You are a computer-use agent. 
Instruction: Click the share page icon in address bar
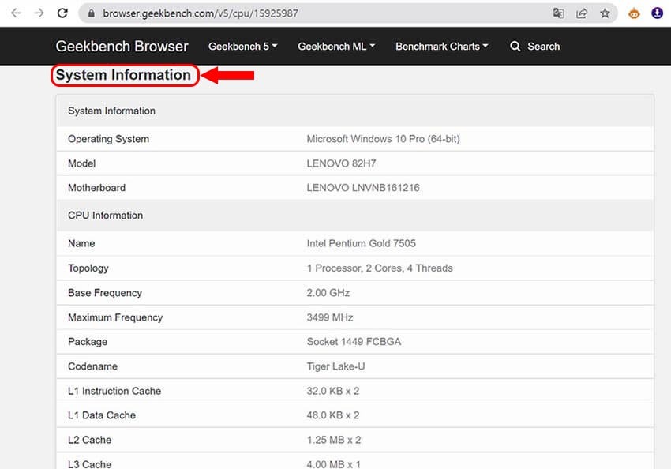(x=582, y=13)
